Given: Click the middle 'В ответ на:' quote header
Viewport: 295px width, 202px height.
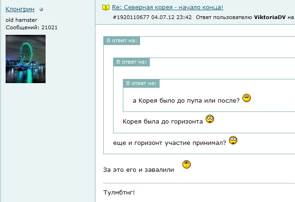Looking at the screenshot, I should pyautogui.click(x=131, y=62).
